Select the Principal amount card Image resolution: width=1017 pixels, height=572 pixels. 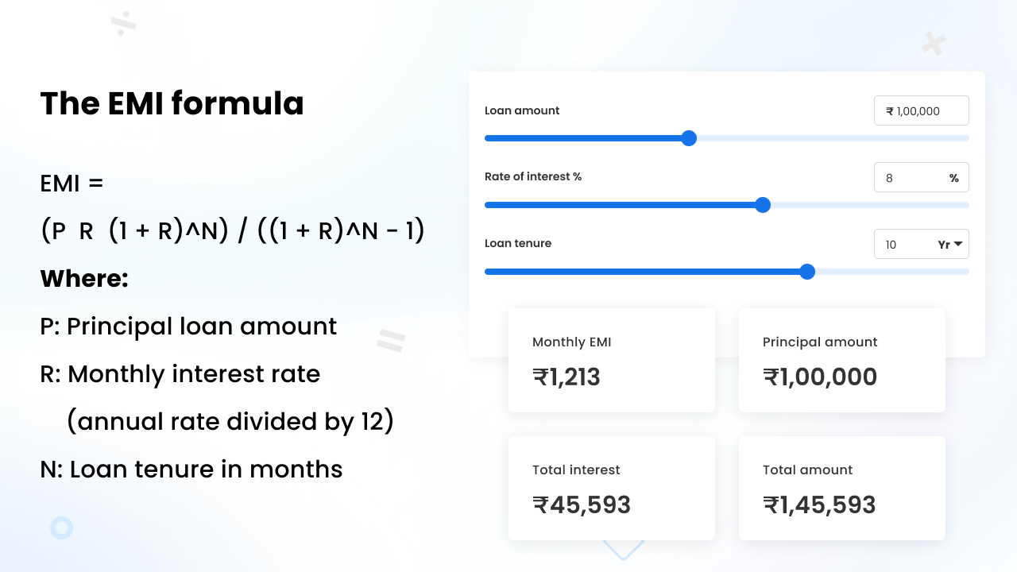click(x=841, y=360)
